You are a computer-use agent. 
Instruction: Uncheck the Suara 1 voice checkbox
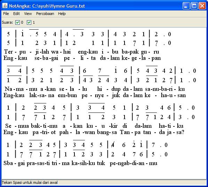coord(29,22)
